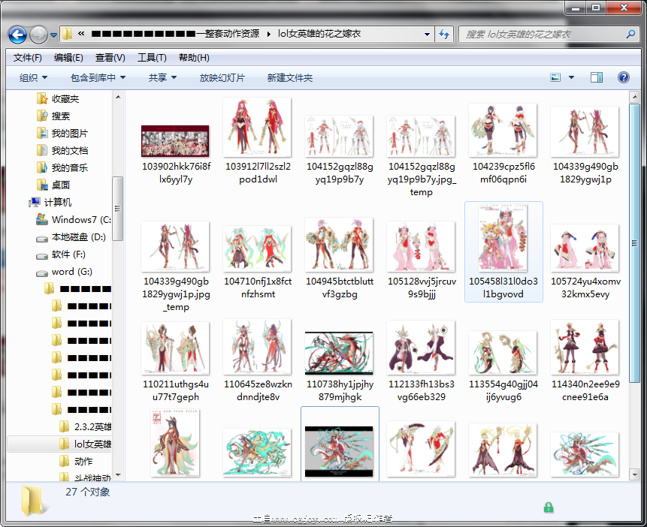Select 收藏夹 in the navigation pane
The width and height of the screenshot is (647, 527).
pyautogui.click(x=65, y=99)
